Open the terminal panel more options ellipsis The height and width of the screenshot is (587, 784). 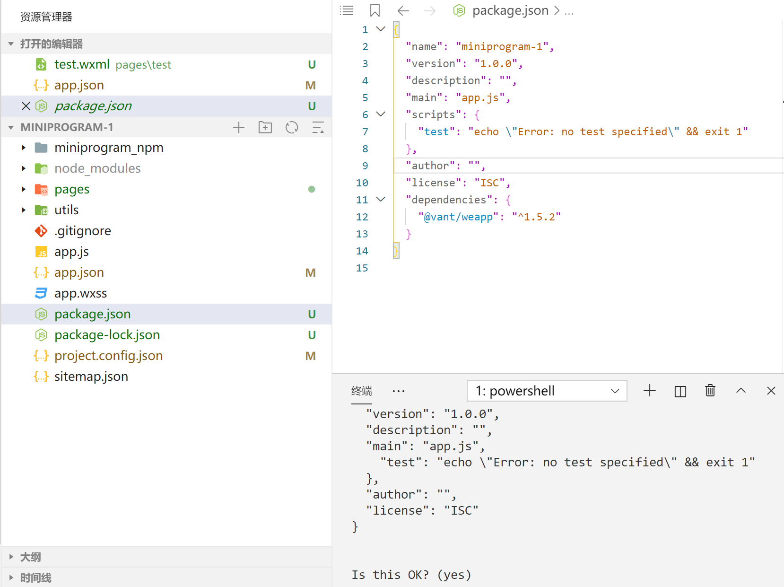[399, 391]
